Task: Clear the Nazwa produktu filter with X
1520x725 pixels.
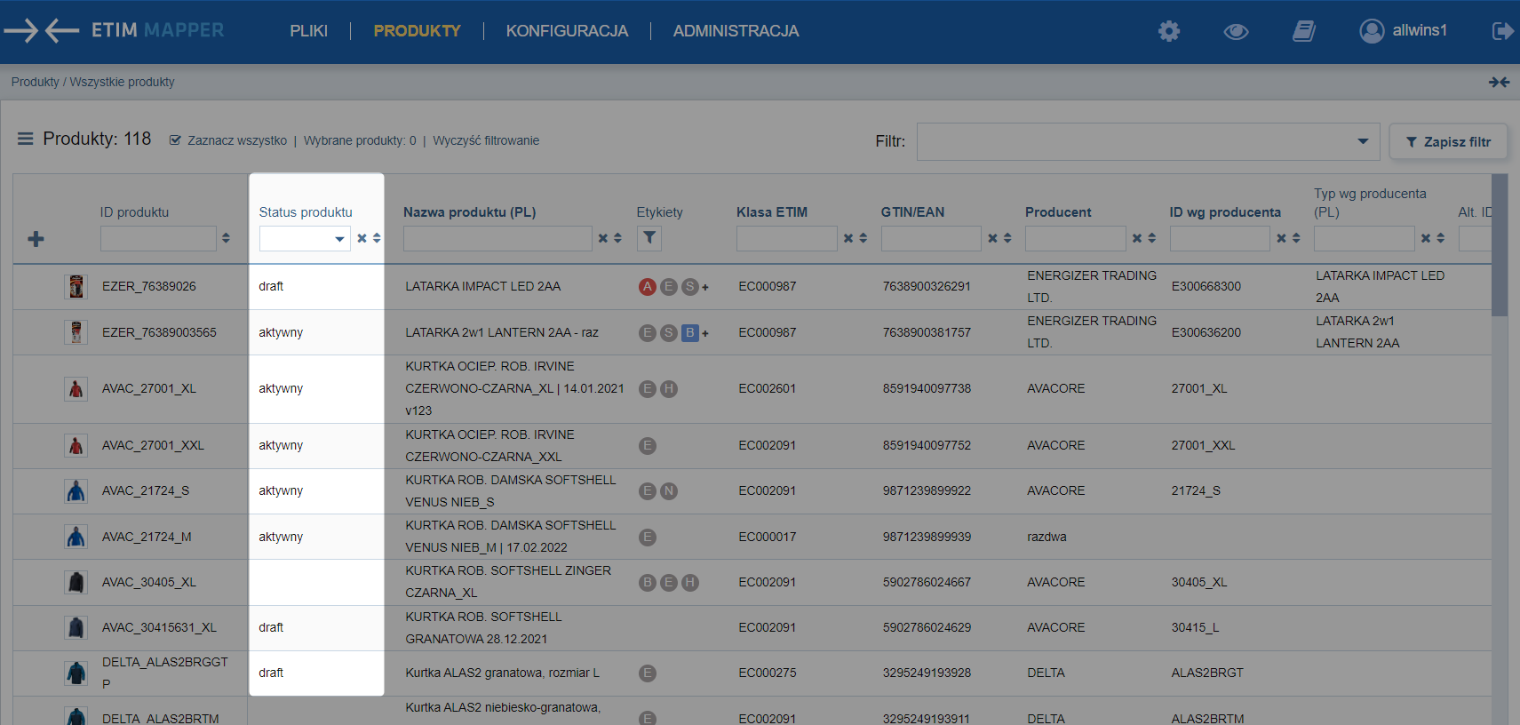Action: tap(603, 238)
